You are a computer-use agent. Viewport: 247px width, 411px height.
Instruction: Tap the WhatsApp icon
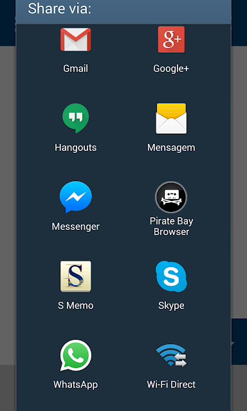(x=76, y=355)
